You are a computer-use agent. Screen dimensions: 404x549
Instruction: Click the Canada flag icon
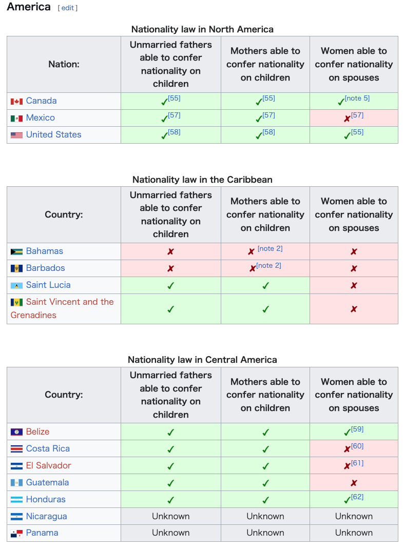click(x=16, y=101)
